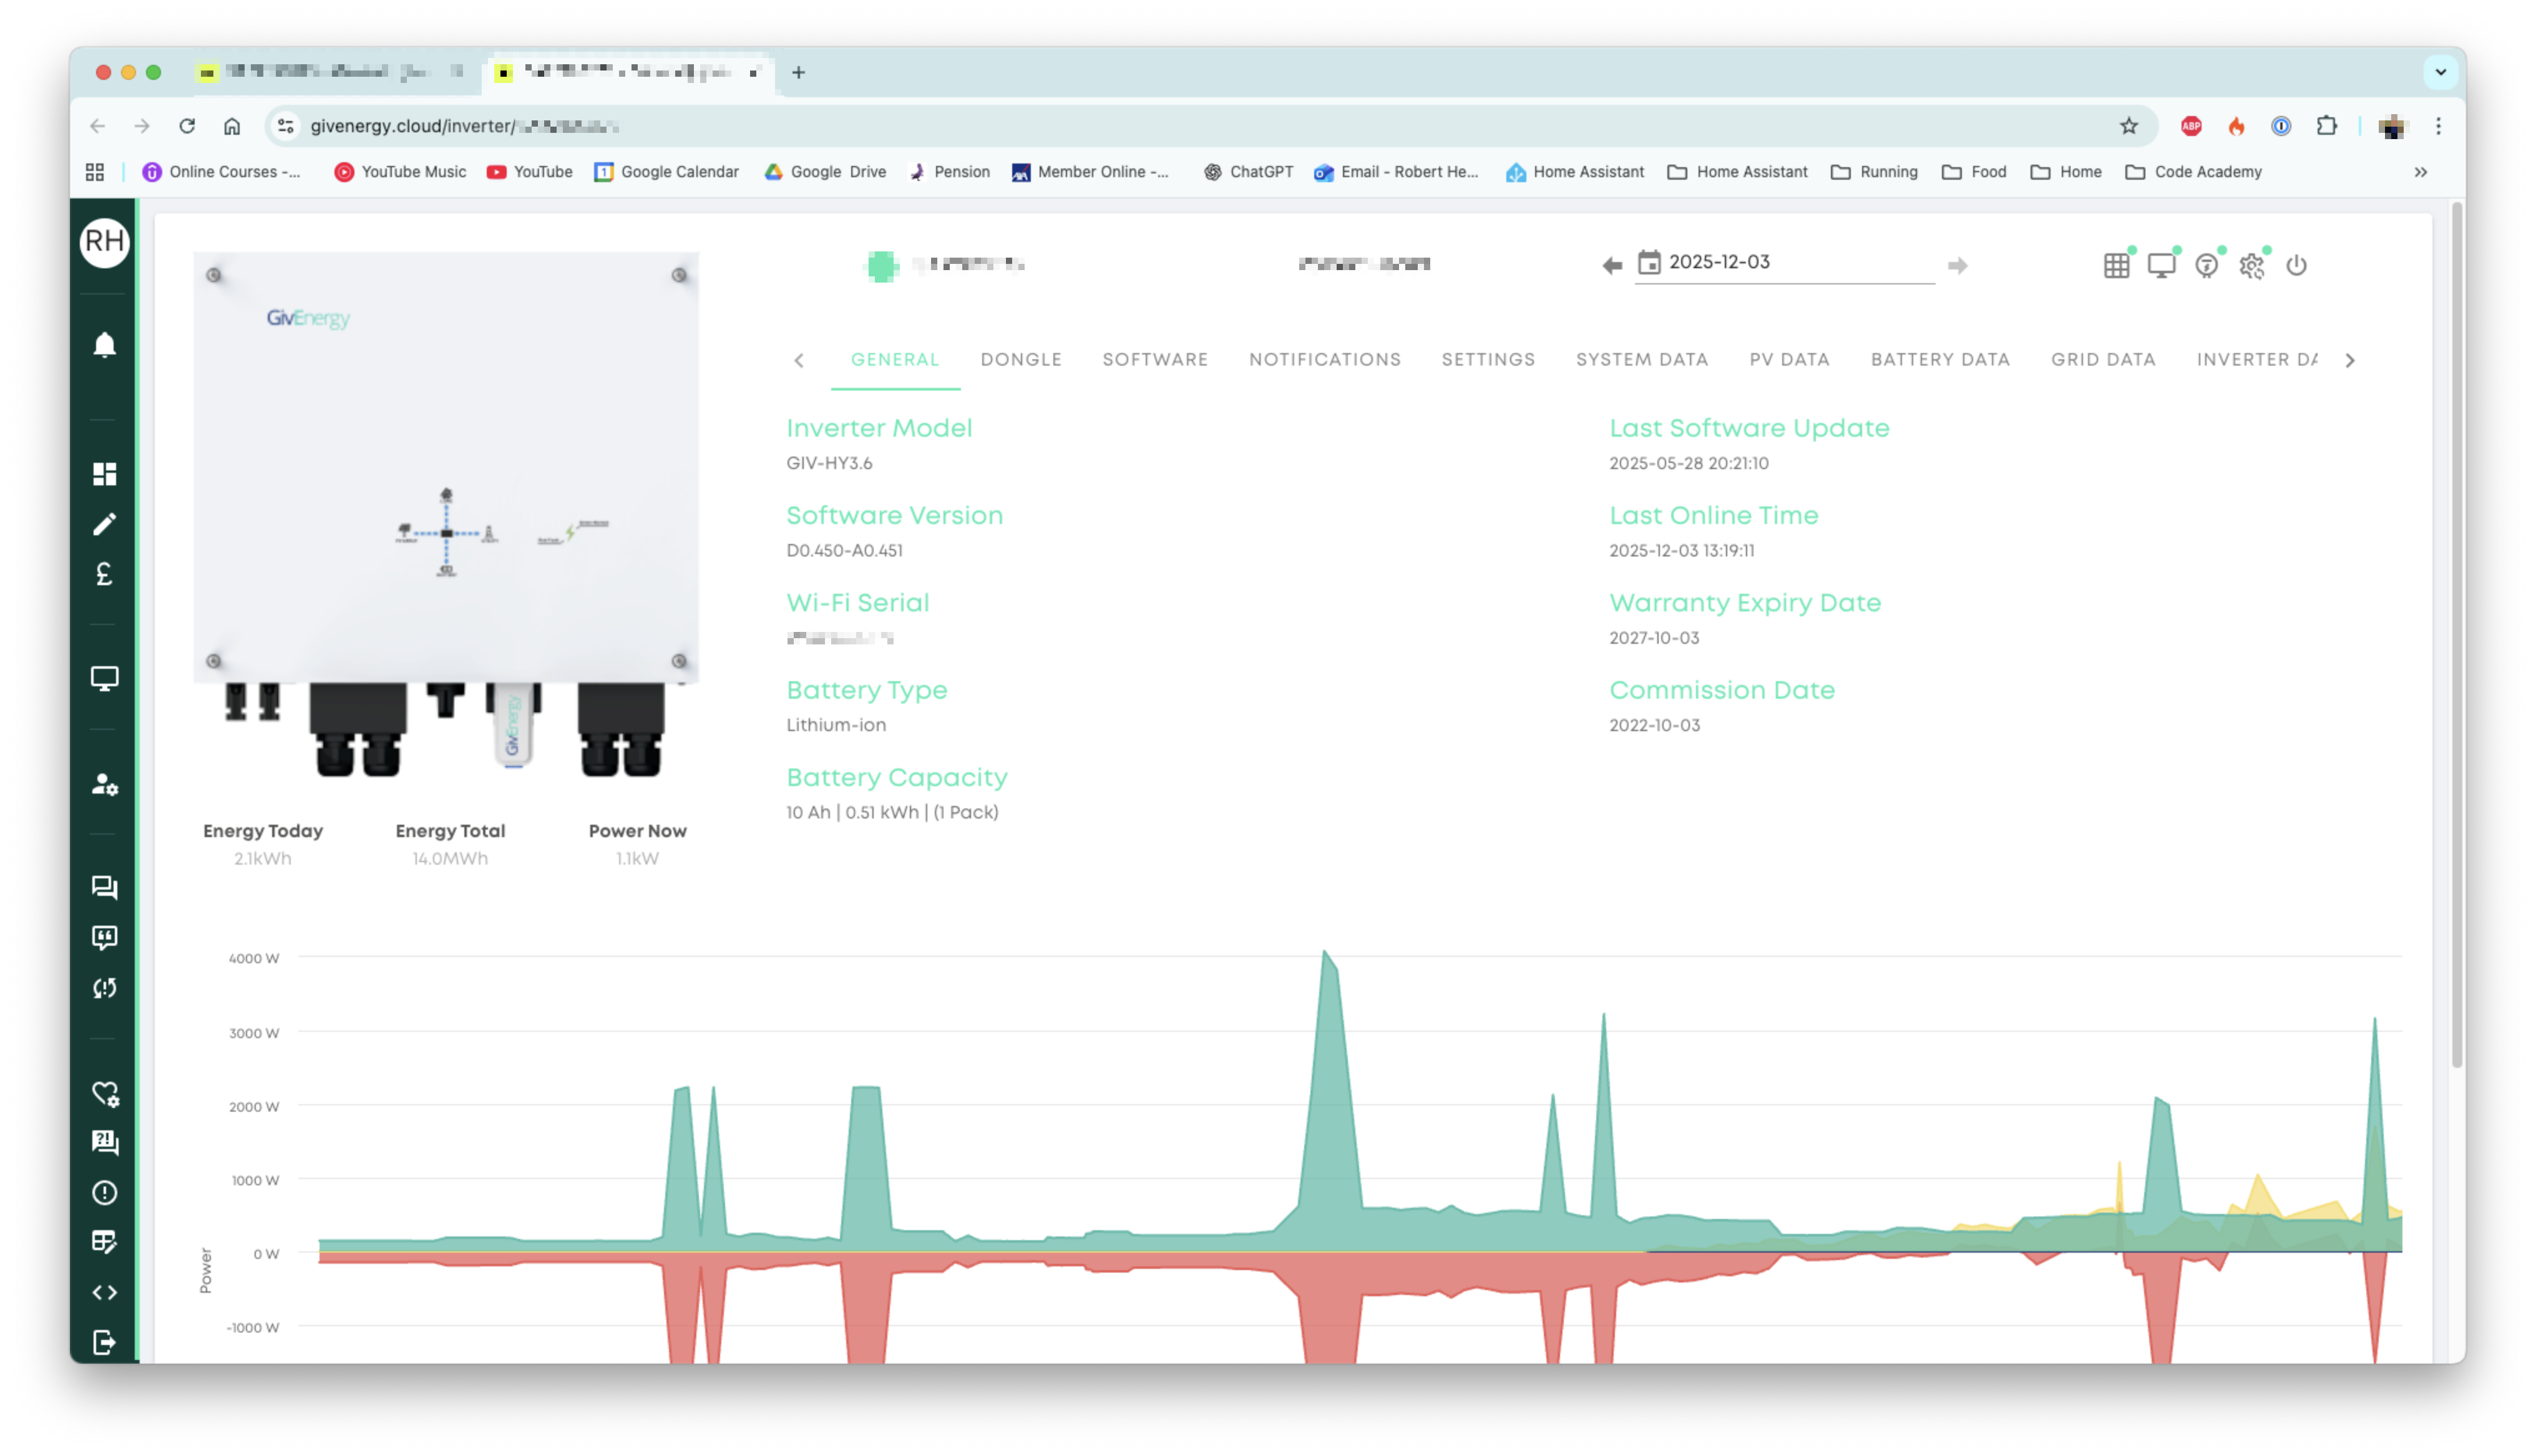Open the ABP ad blocker extension
Viewport: 2536px width, 1456px height.
tap(2190, 126)
